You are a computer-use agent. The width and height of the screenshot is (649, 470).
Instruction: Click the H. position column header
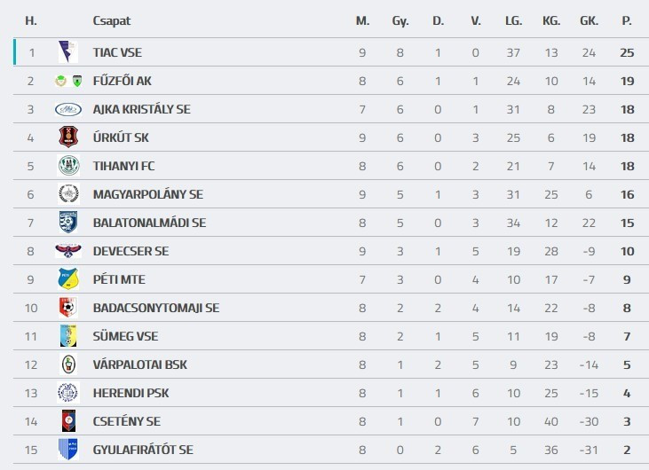(31, 20)
